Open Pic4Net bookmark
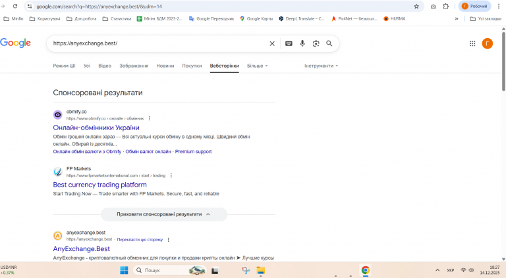This screenshot has height=278, width=506. point(354,18)
